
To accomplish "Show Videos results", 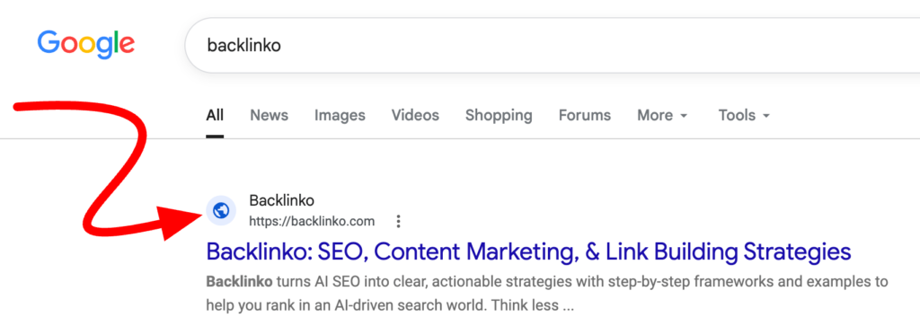I will (x=415, y=116).
